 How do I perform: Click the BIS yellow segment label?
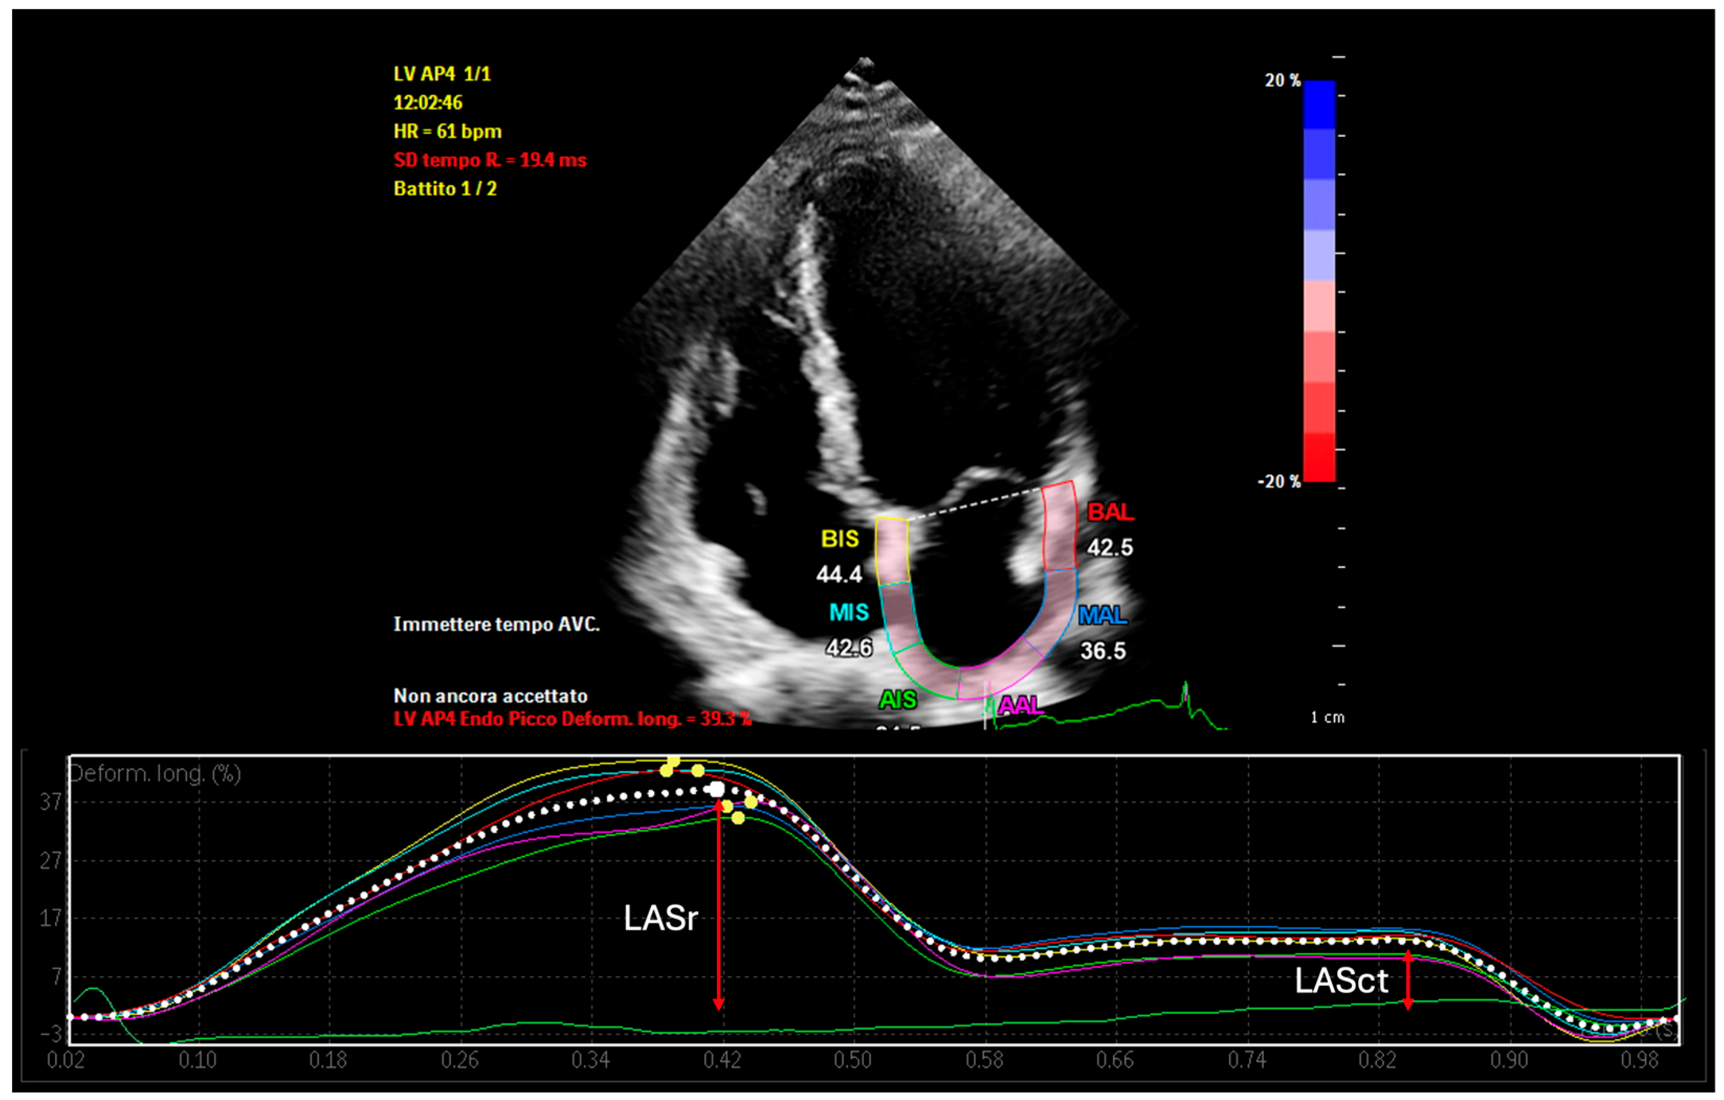click(x=839, y=539)
